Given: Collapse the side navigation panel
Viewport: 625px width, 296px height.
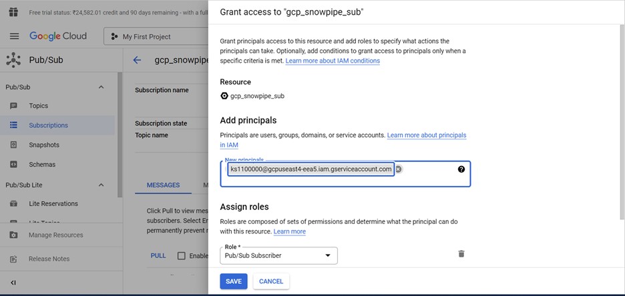Looking at the screenshot, I should (x=13, y=283).
